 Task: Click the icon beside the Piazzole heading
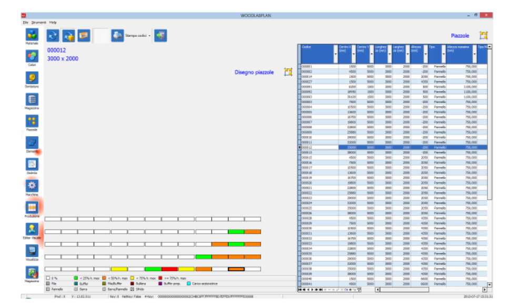tap(483, 35)
